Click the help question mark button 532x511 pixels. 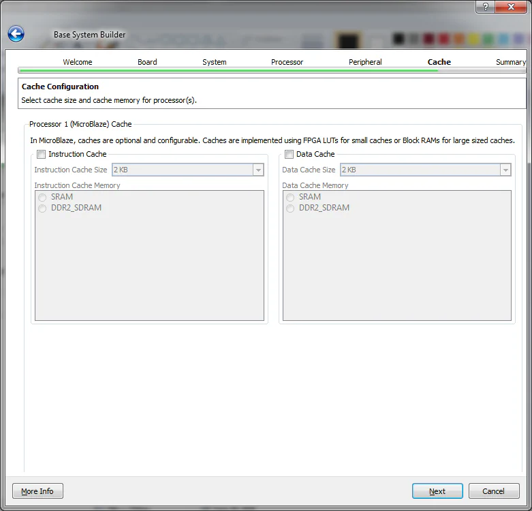485,7
